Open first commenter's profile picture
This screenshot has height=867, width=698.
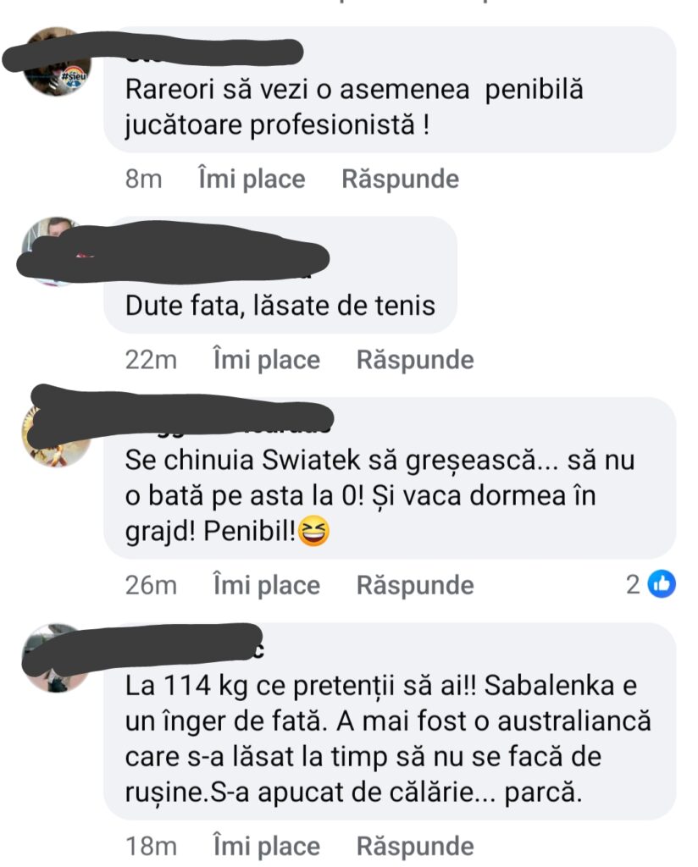coord(57,61)
